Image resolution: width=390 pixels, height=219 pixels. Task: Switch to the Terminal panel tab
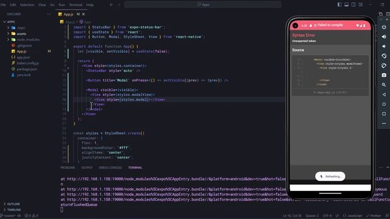[x=135, y=168]
